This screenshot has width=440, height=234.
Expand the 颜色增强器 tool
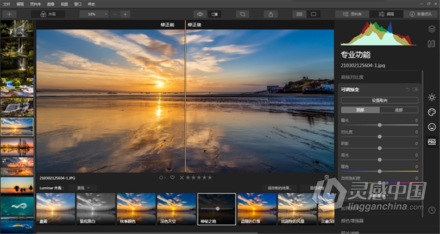click(352, 220)
